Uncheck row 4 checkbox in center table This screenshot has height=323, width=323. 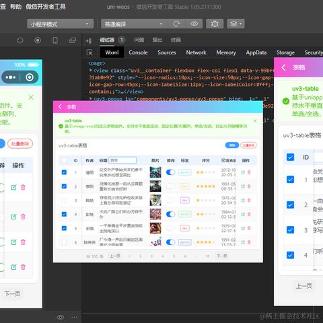point(64,214)
